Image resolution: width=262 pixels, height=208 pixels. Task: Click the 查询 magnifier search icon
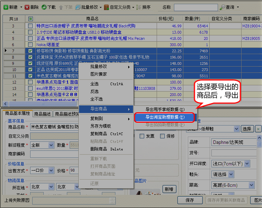tap(222, 7)
